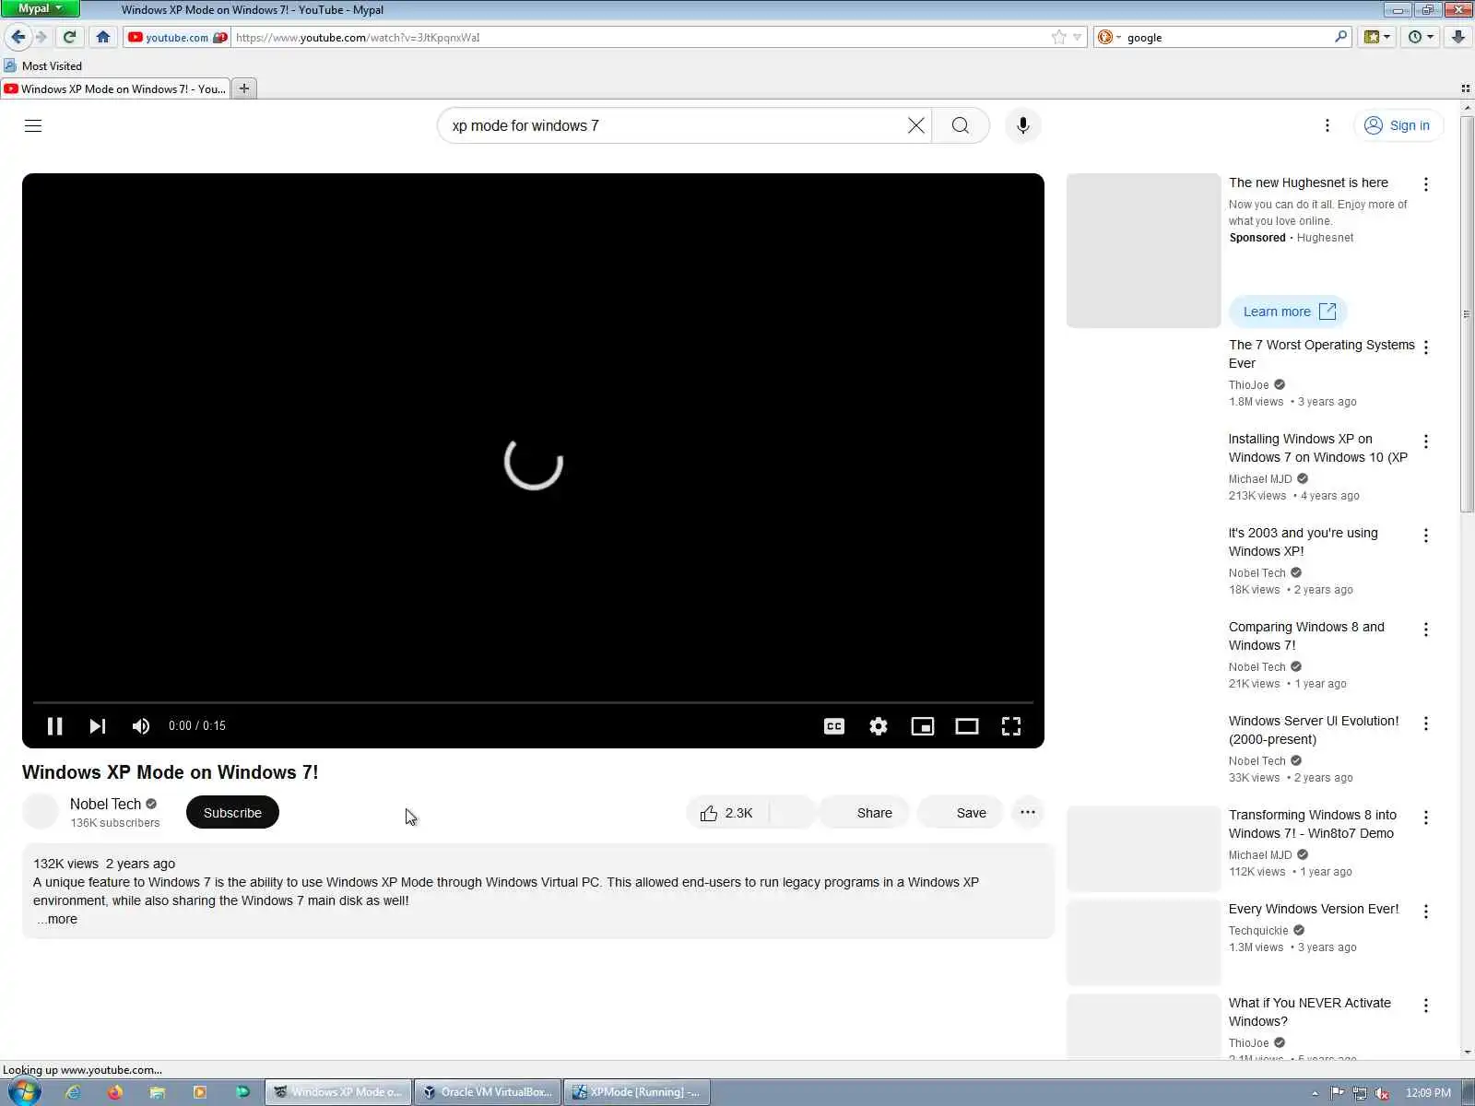Open more actions menu below the video

(1028, 813)
